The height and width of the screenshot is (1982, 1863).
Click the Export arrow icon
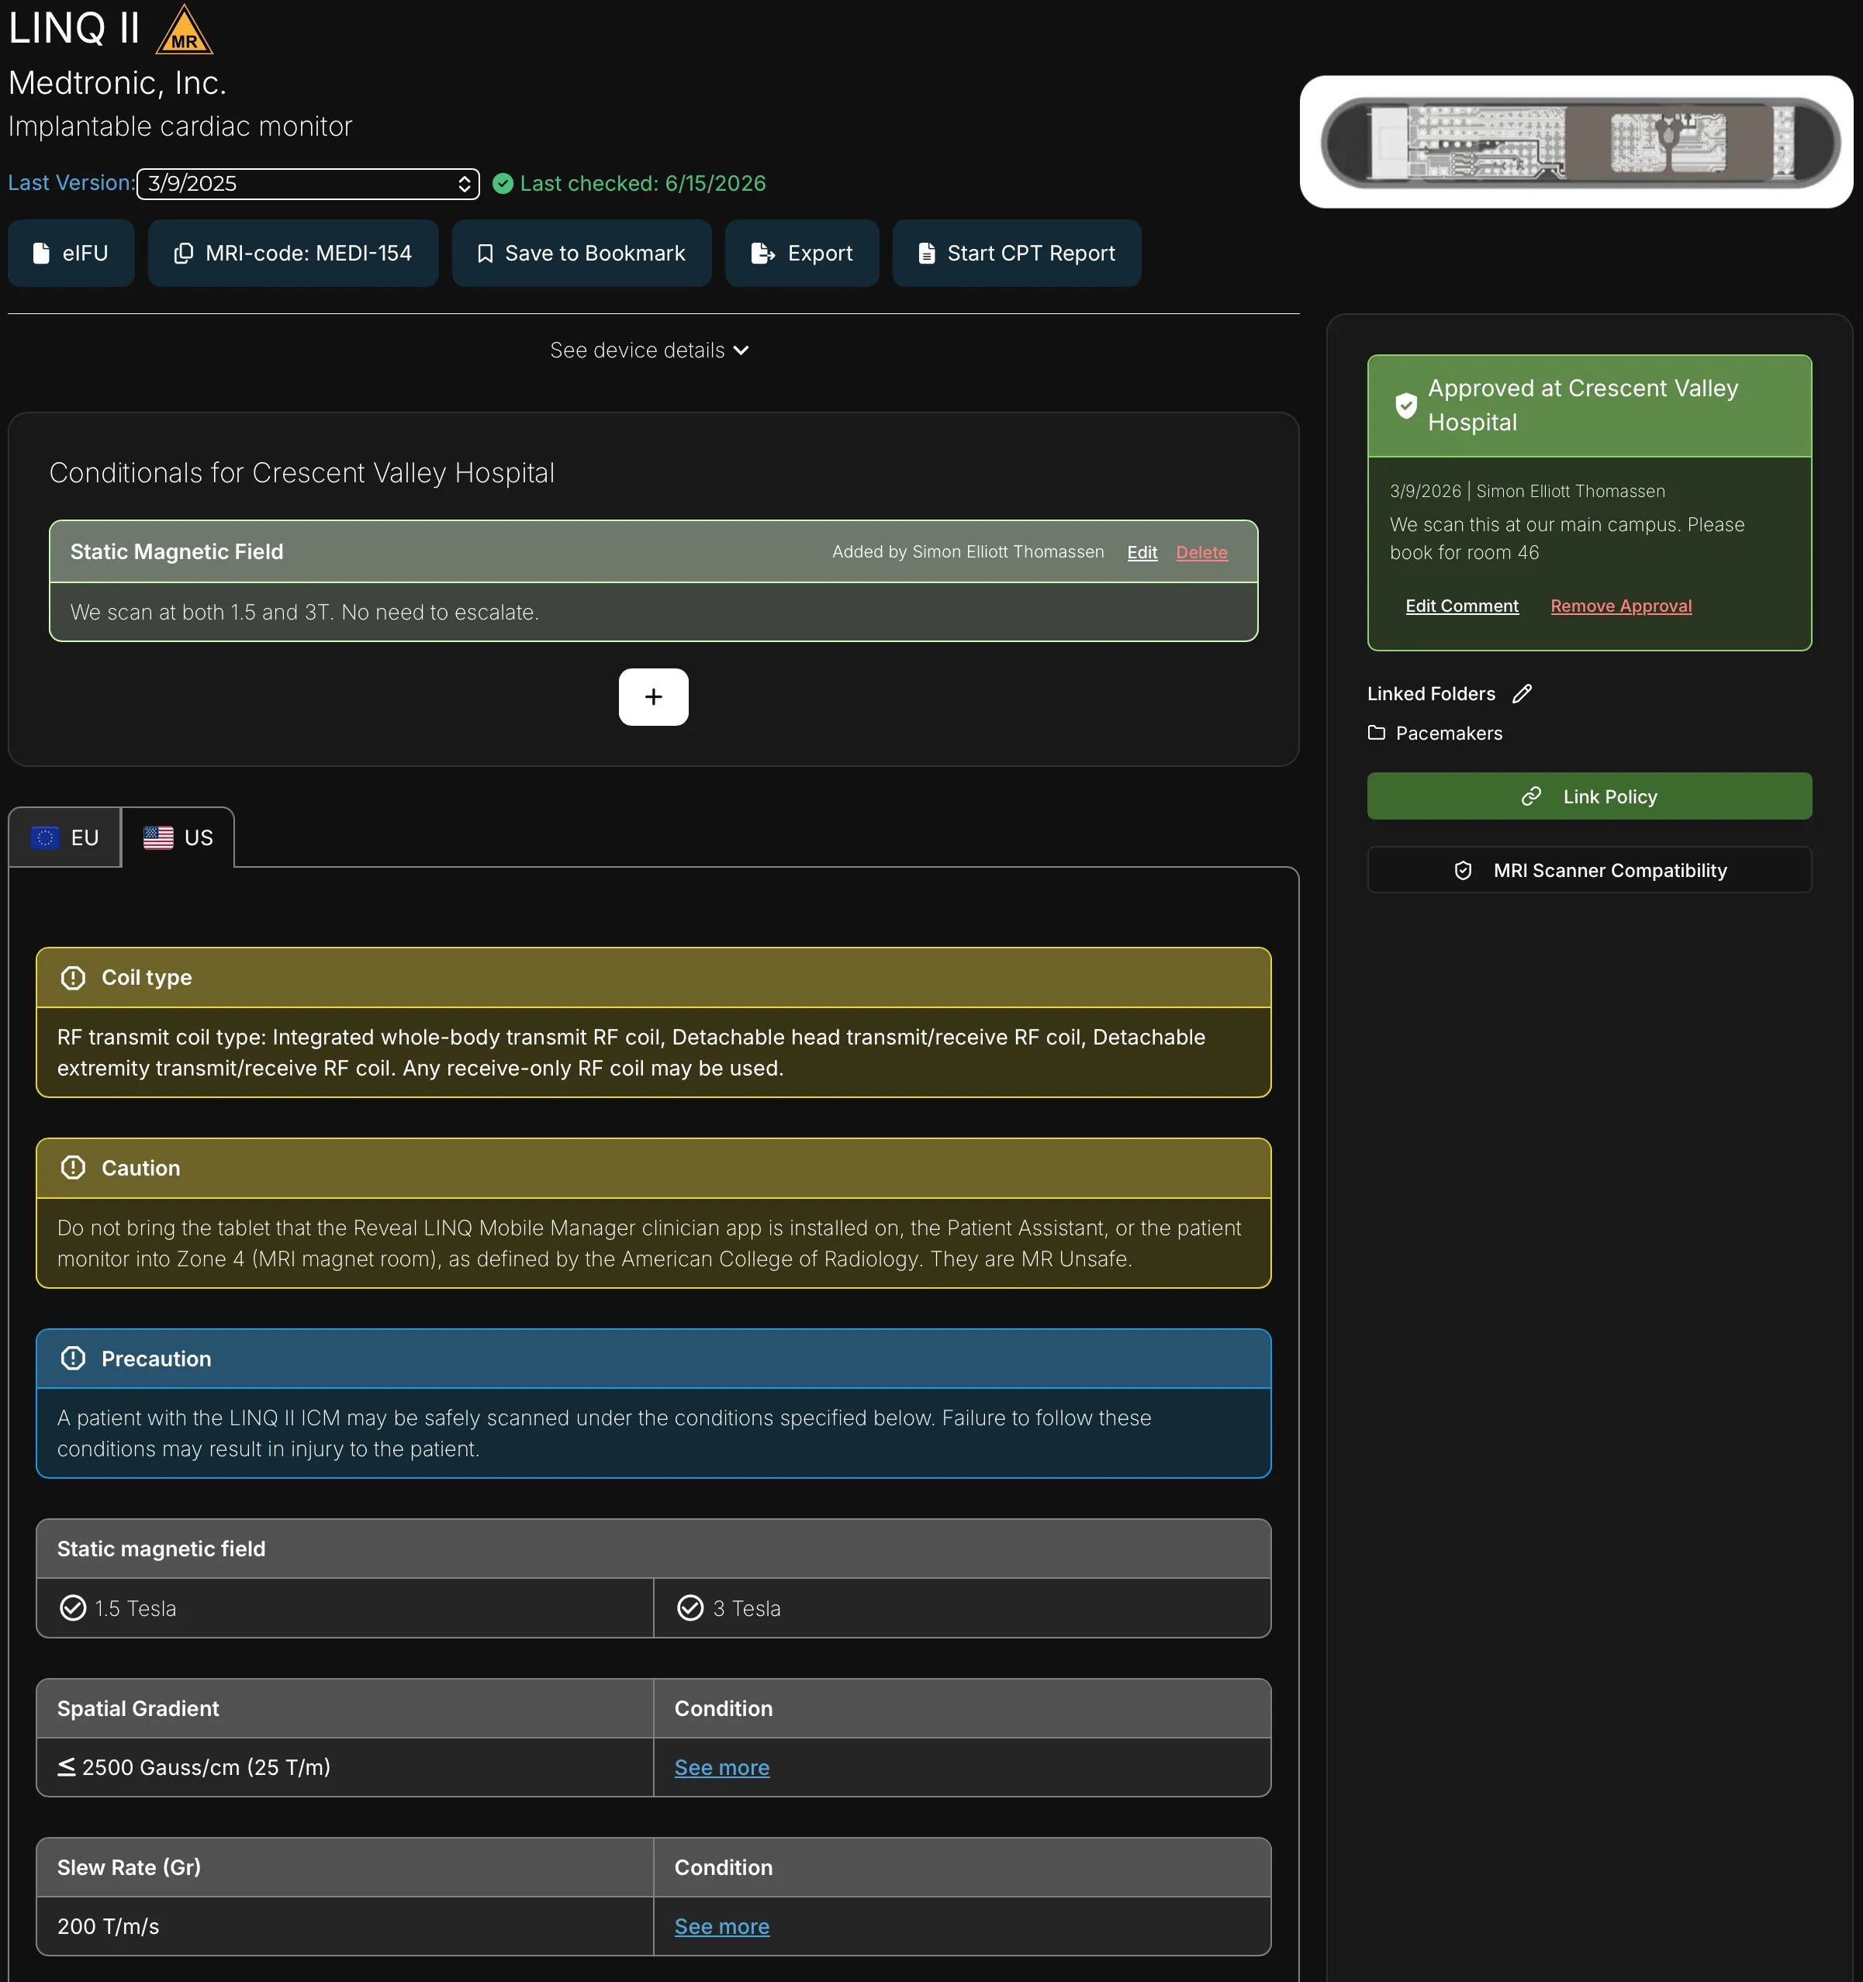click(763, 254)
